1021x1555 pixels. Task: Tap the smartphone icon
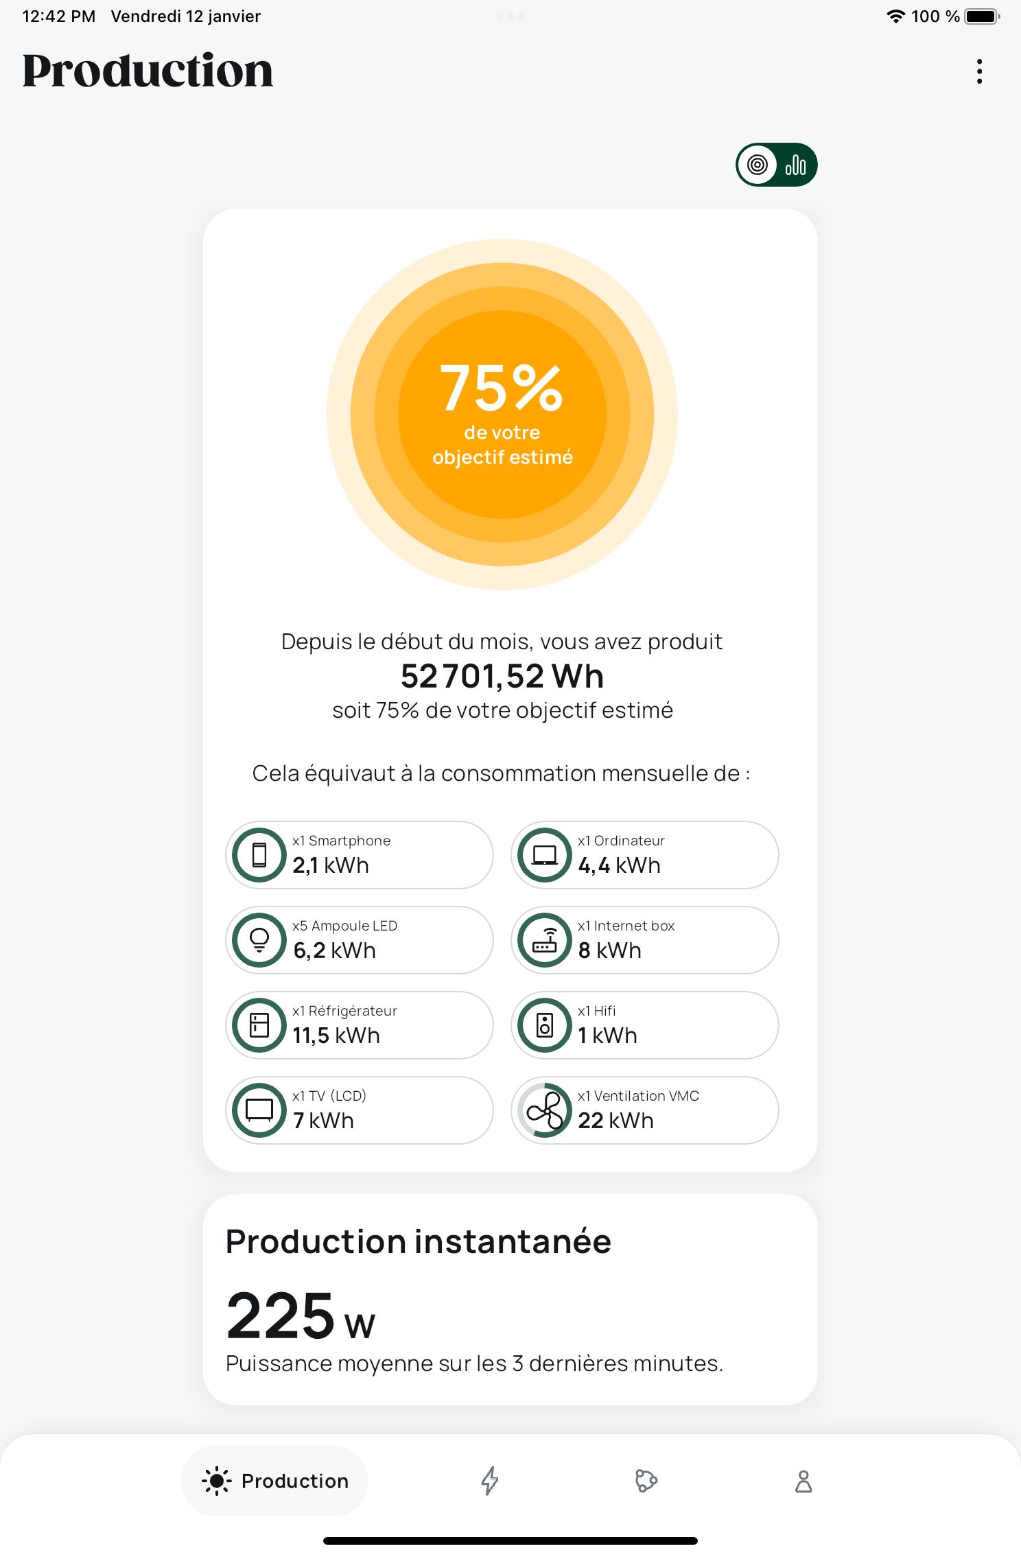pyautogui.click(x=259, y=855)
